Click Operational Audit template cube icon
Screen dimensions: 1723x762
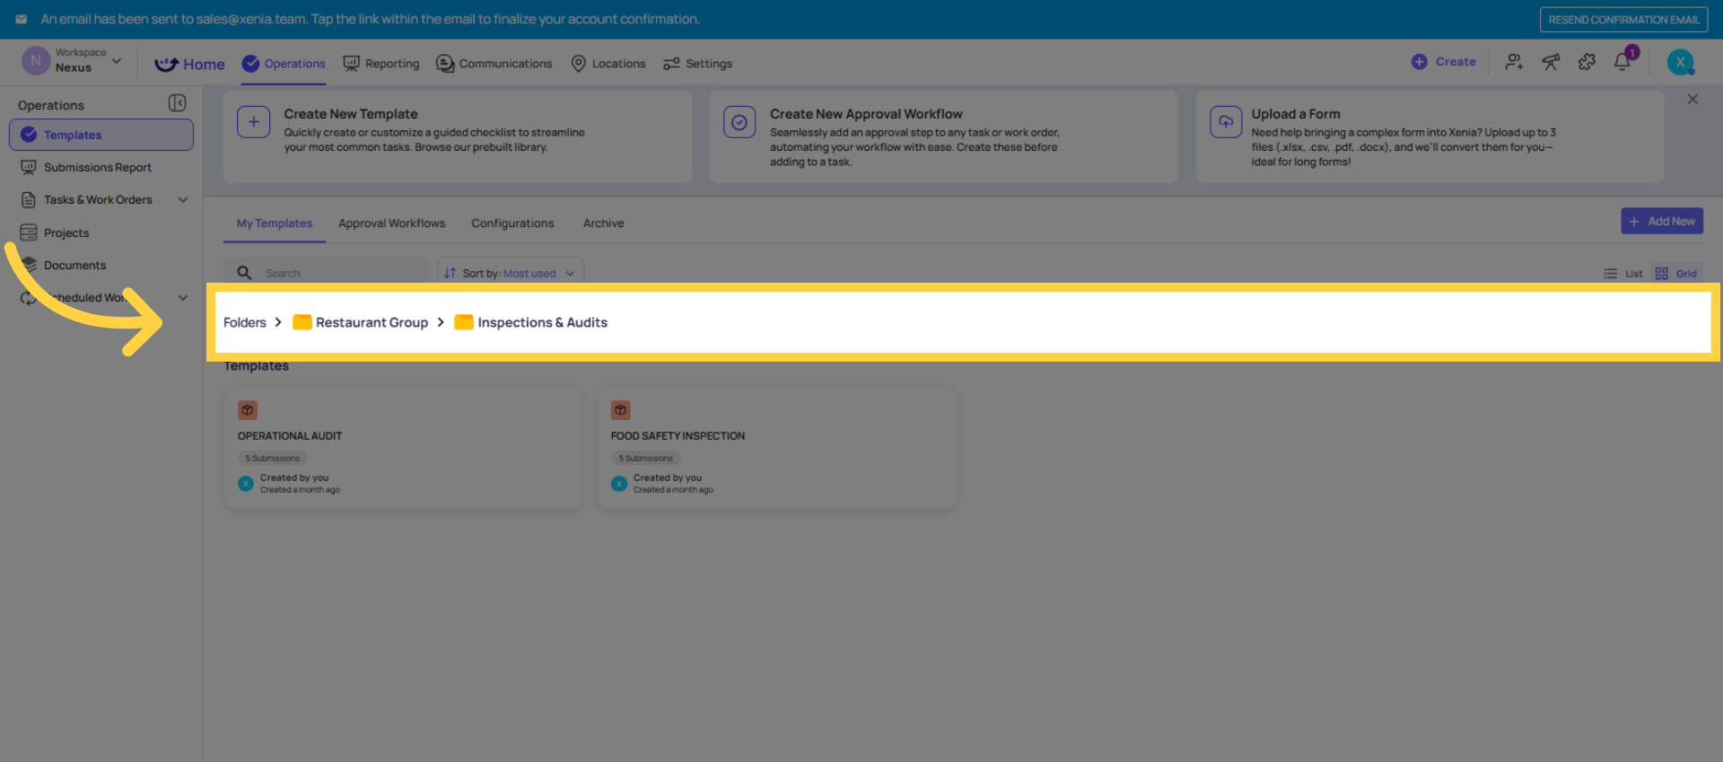pyautogui.click(x=248, y=410)
